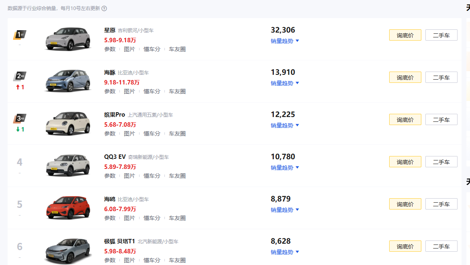Expand 销量趋势 for 极狐 贝塔T1
This screenshot has height=265, width=470.
click(x=285, y=253)
